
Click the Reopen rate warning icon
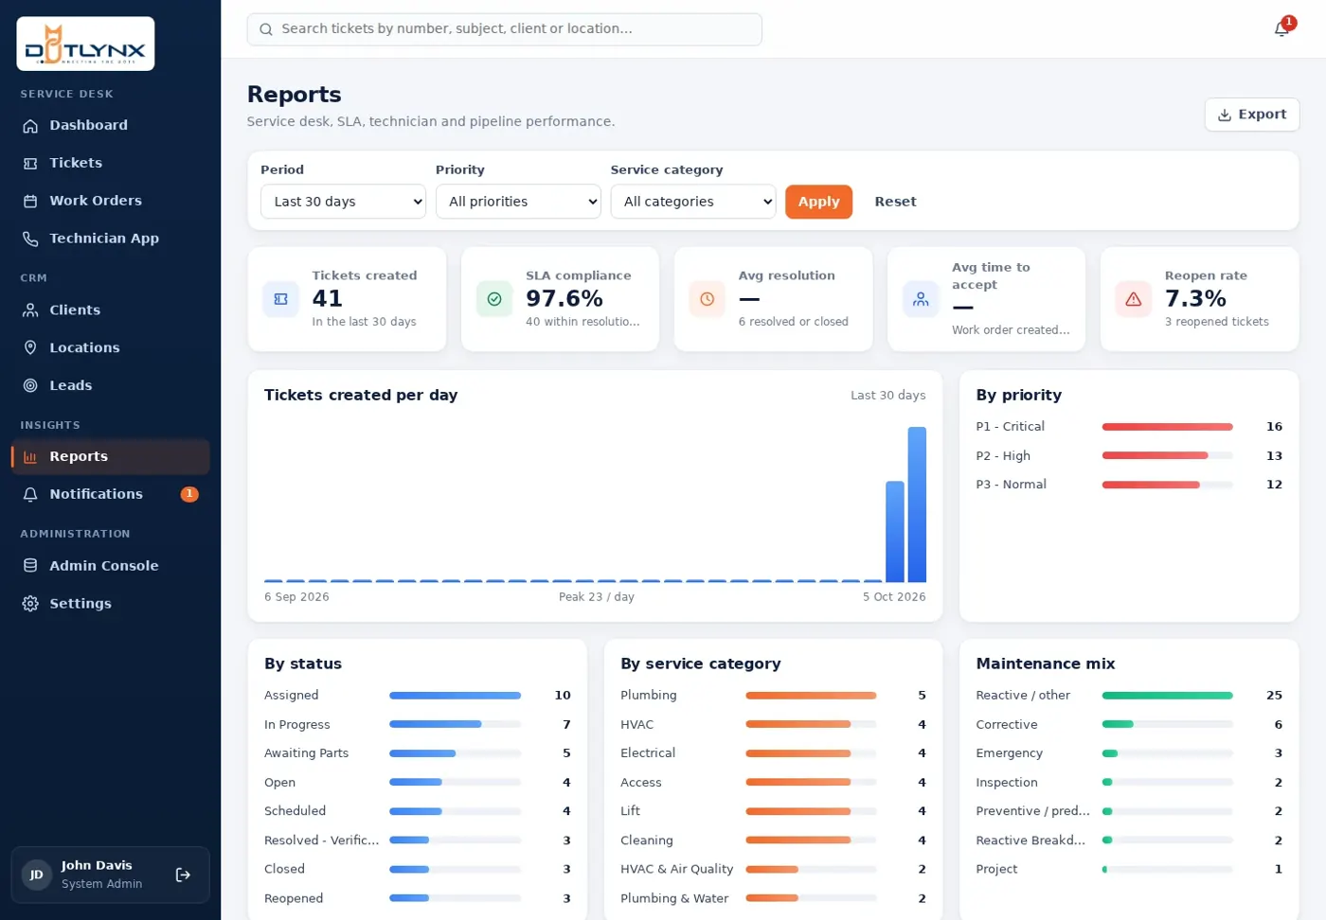[1134, 299]
